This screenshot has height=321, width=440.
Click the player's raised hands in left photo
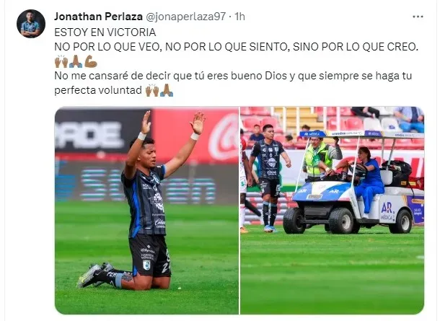[x=172, y=123]
